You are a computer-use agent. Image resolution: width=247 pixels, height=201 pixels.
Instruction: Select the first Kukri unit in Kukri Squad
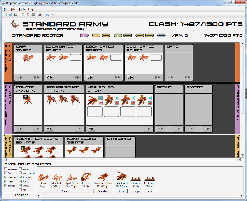click(x=72, y=150)
